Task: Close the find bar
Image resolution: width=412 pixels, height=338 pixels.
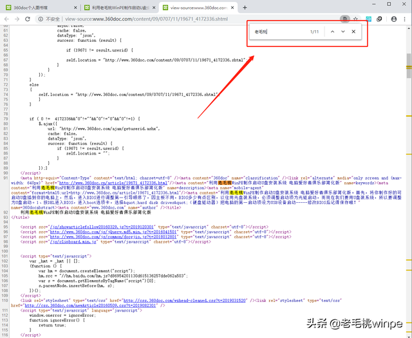Action: click(353, 32)
